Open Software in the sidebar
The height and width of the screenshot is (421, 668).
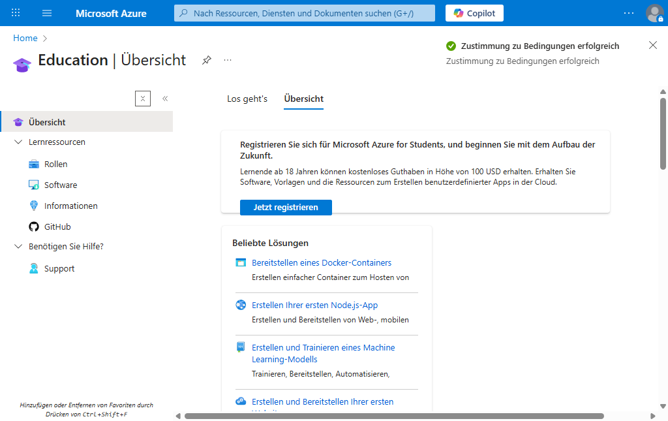[x=61, y=185]
